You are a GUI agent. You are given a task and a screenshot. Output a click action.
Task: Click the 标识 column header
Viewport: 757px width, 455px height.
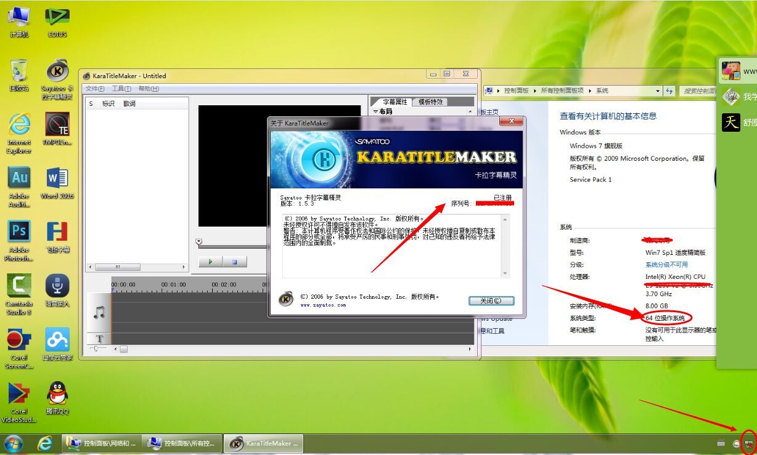108,103
